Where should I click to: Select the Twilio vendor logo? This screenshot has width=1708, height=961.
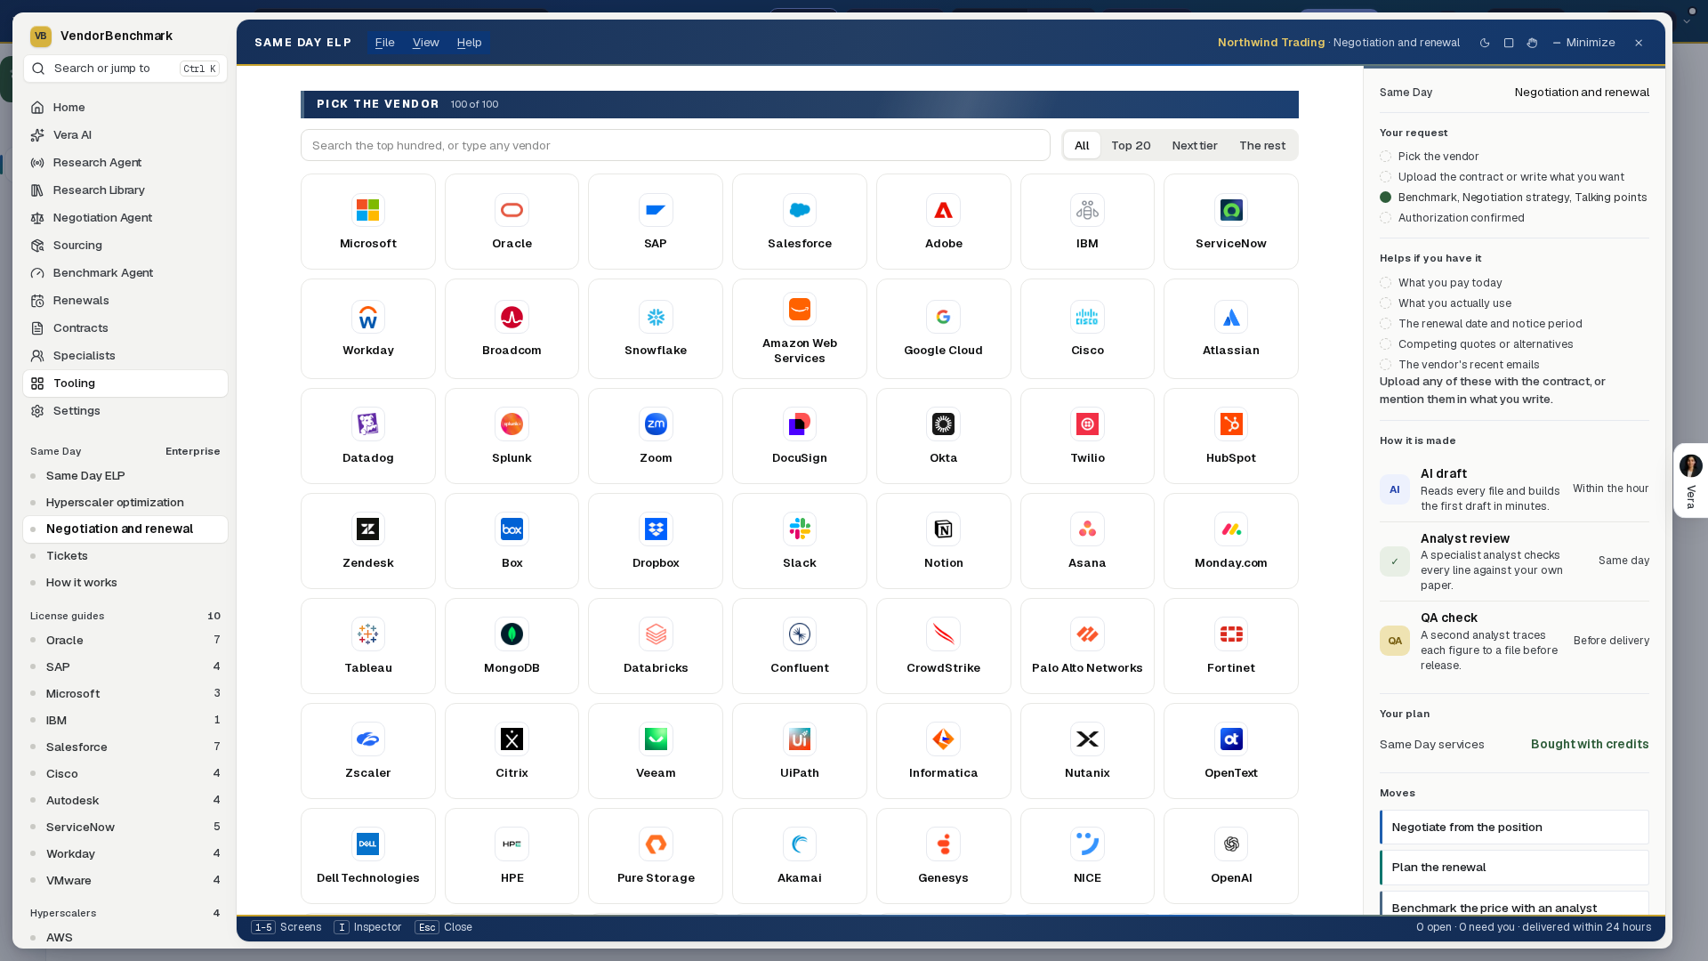coord(1087,425)
